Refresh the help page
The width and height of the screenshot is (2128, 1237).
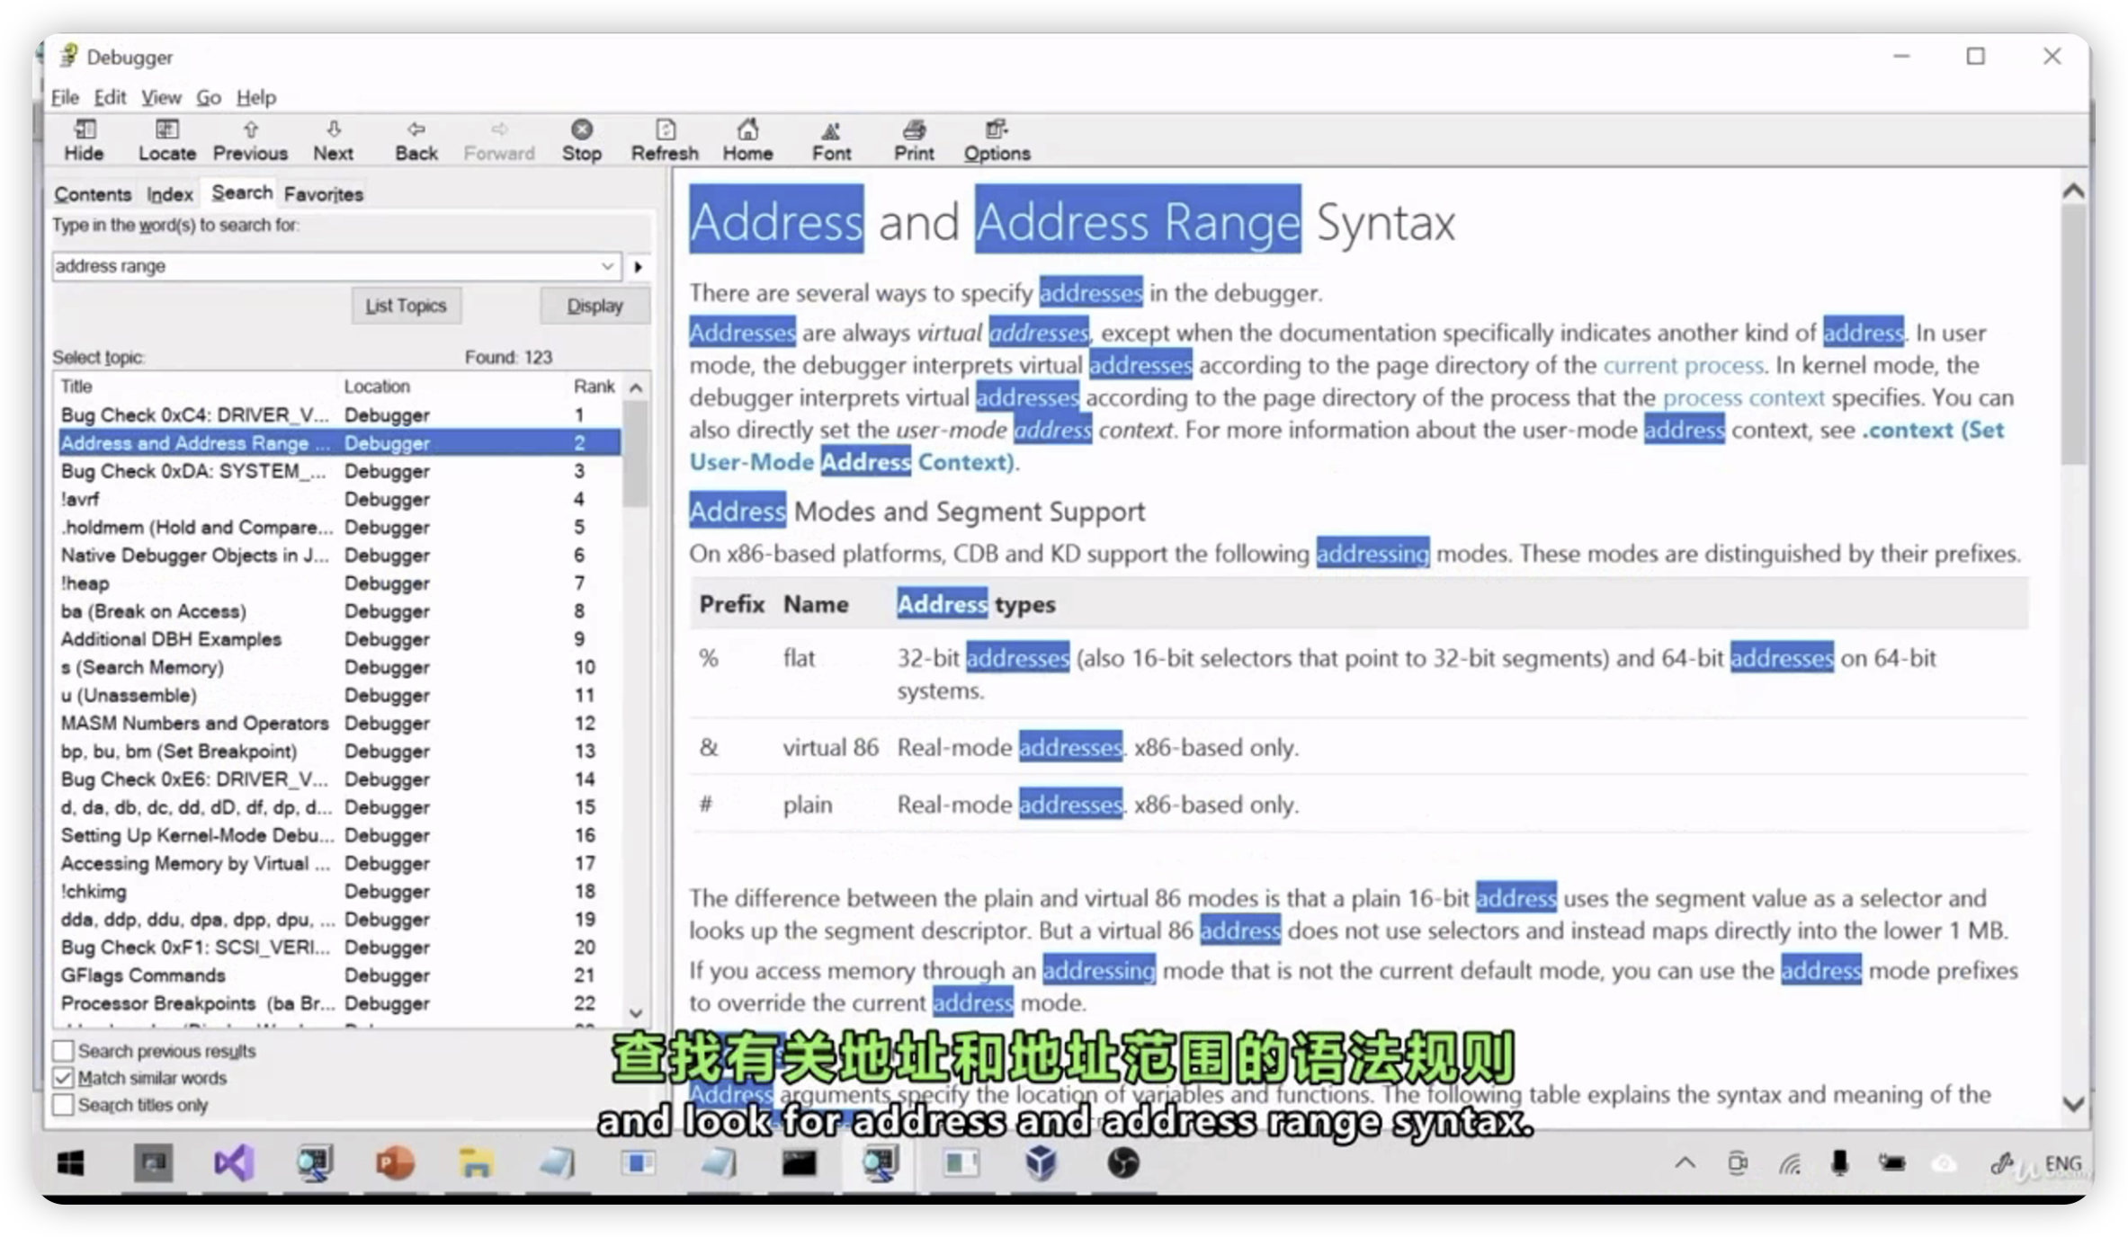[664, 139]
